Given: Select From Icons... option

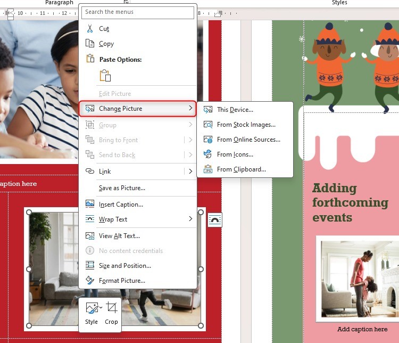Looking at the screenshot, I should (245, 154).
